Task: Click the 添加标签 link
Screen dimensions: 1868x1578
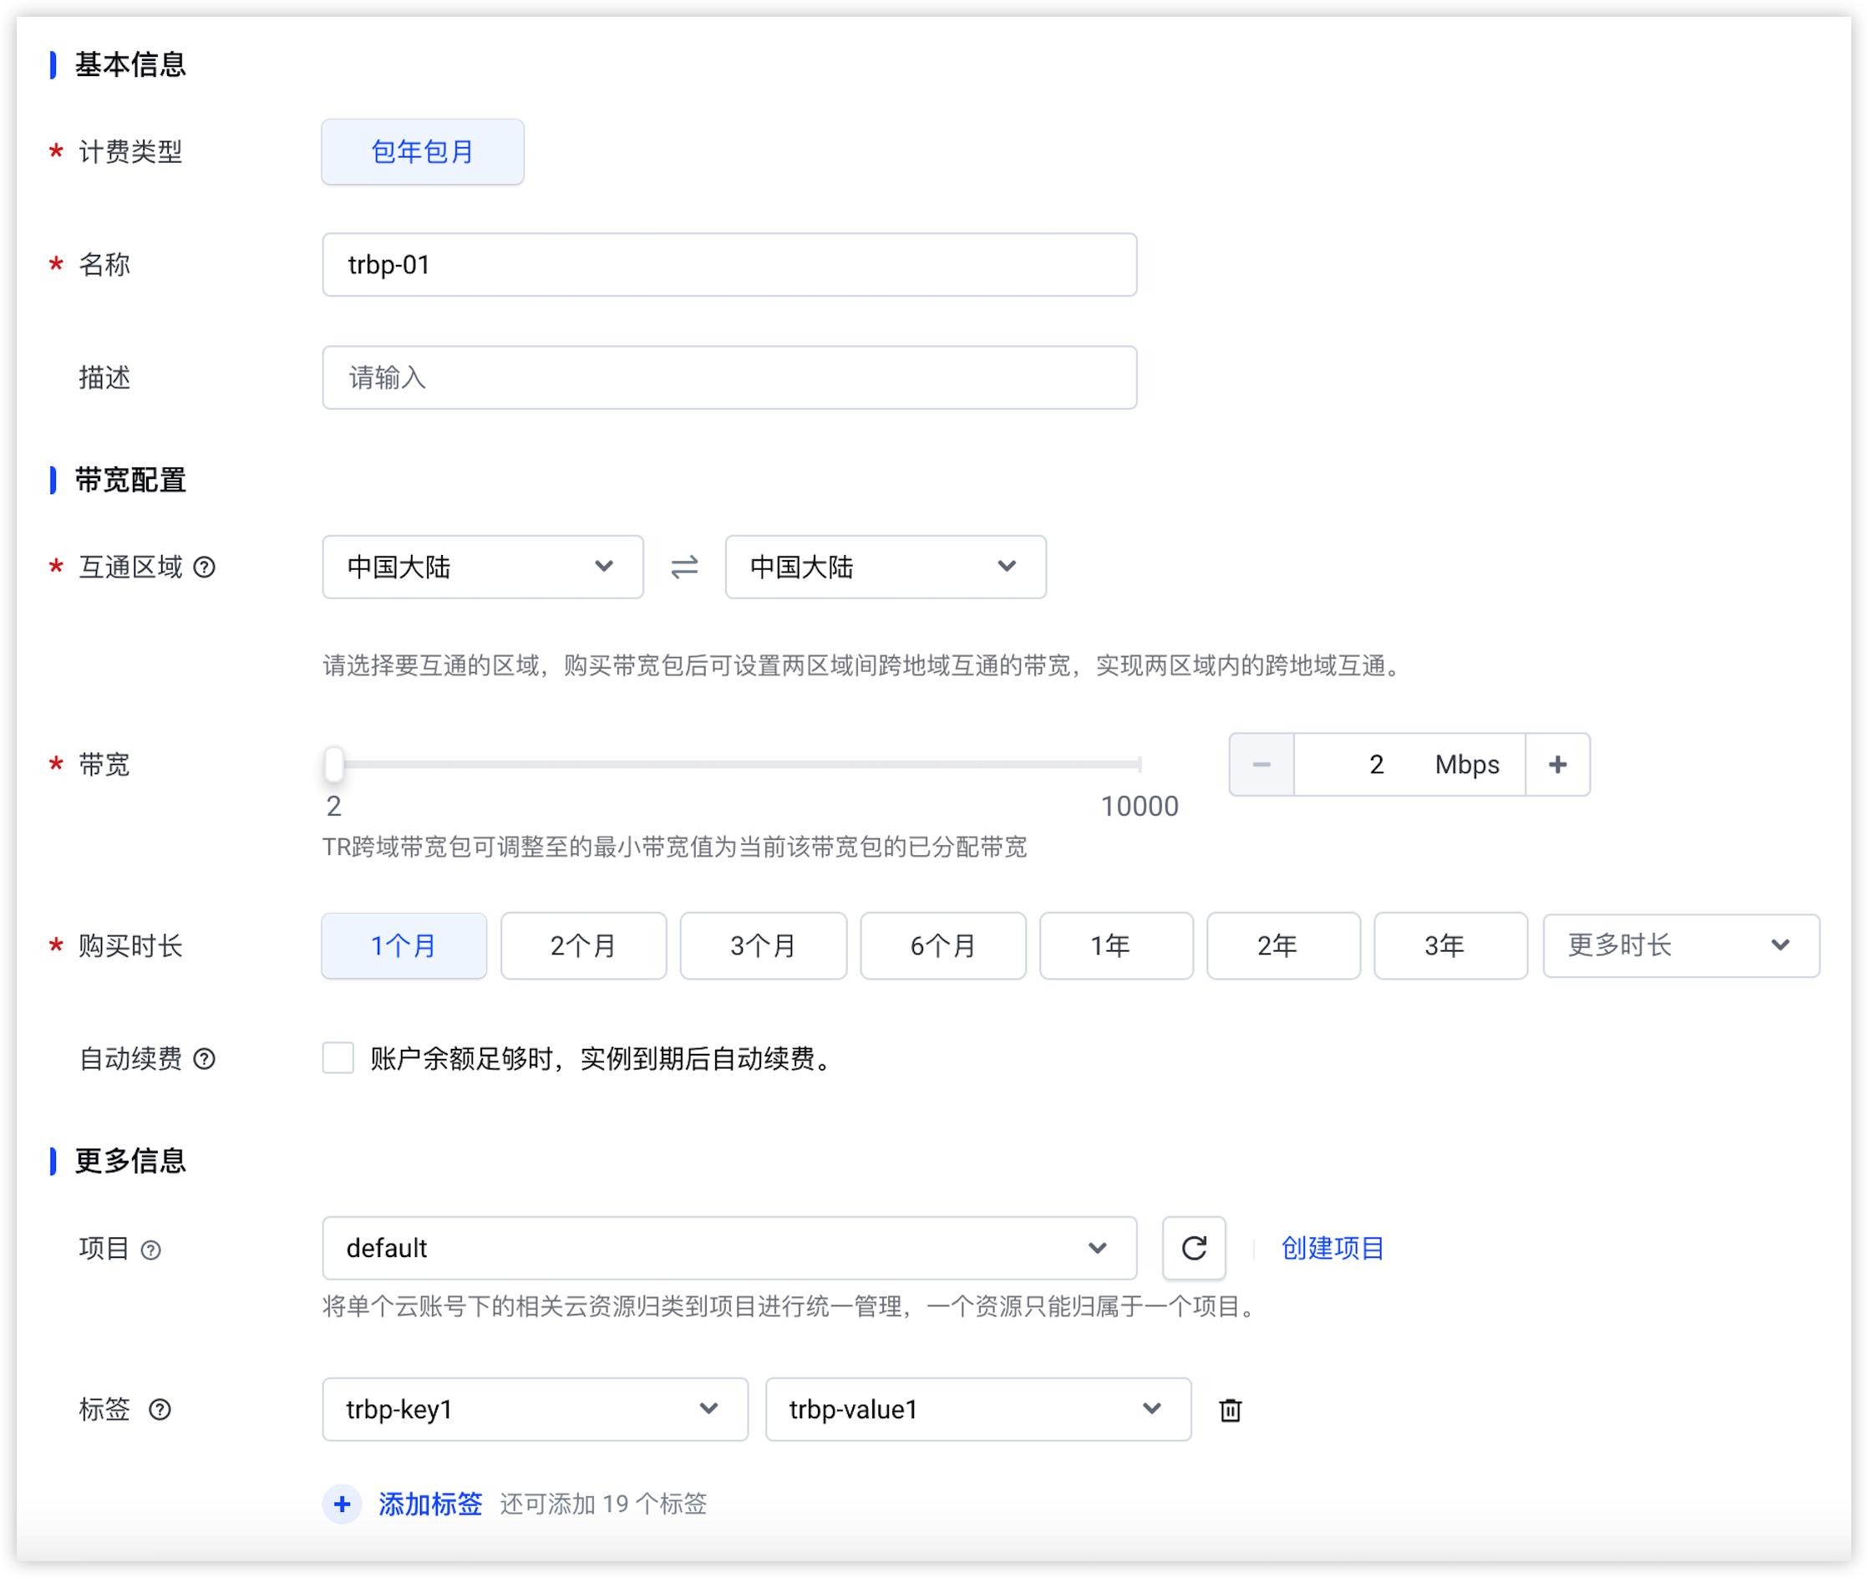Action: 430,1504
